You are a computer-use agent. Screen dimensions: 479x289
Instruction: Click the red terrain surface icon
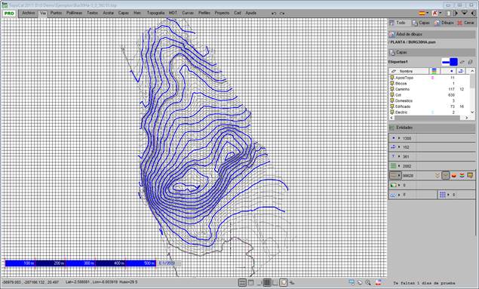point(454,176)
